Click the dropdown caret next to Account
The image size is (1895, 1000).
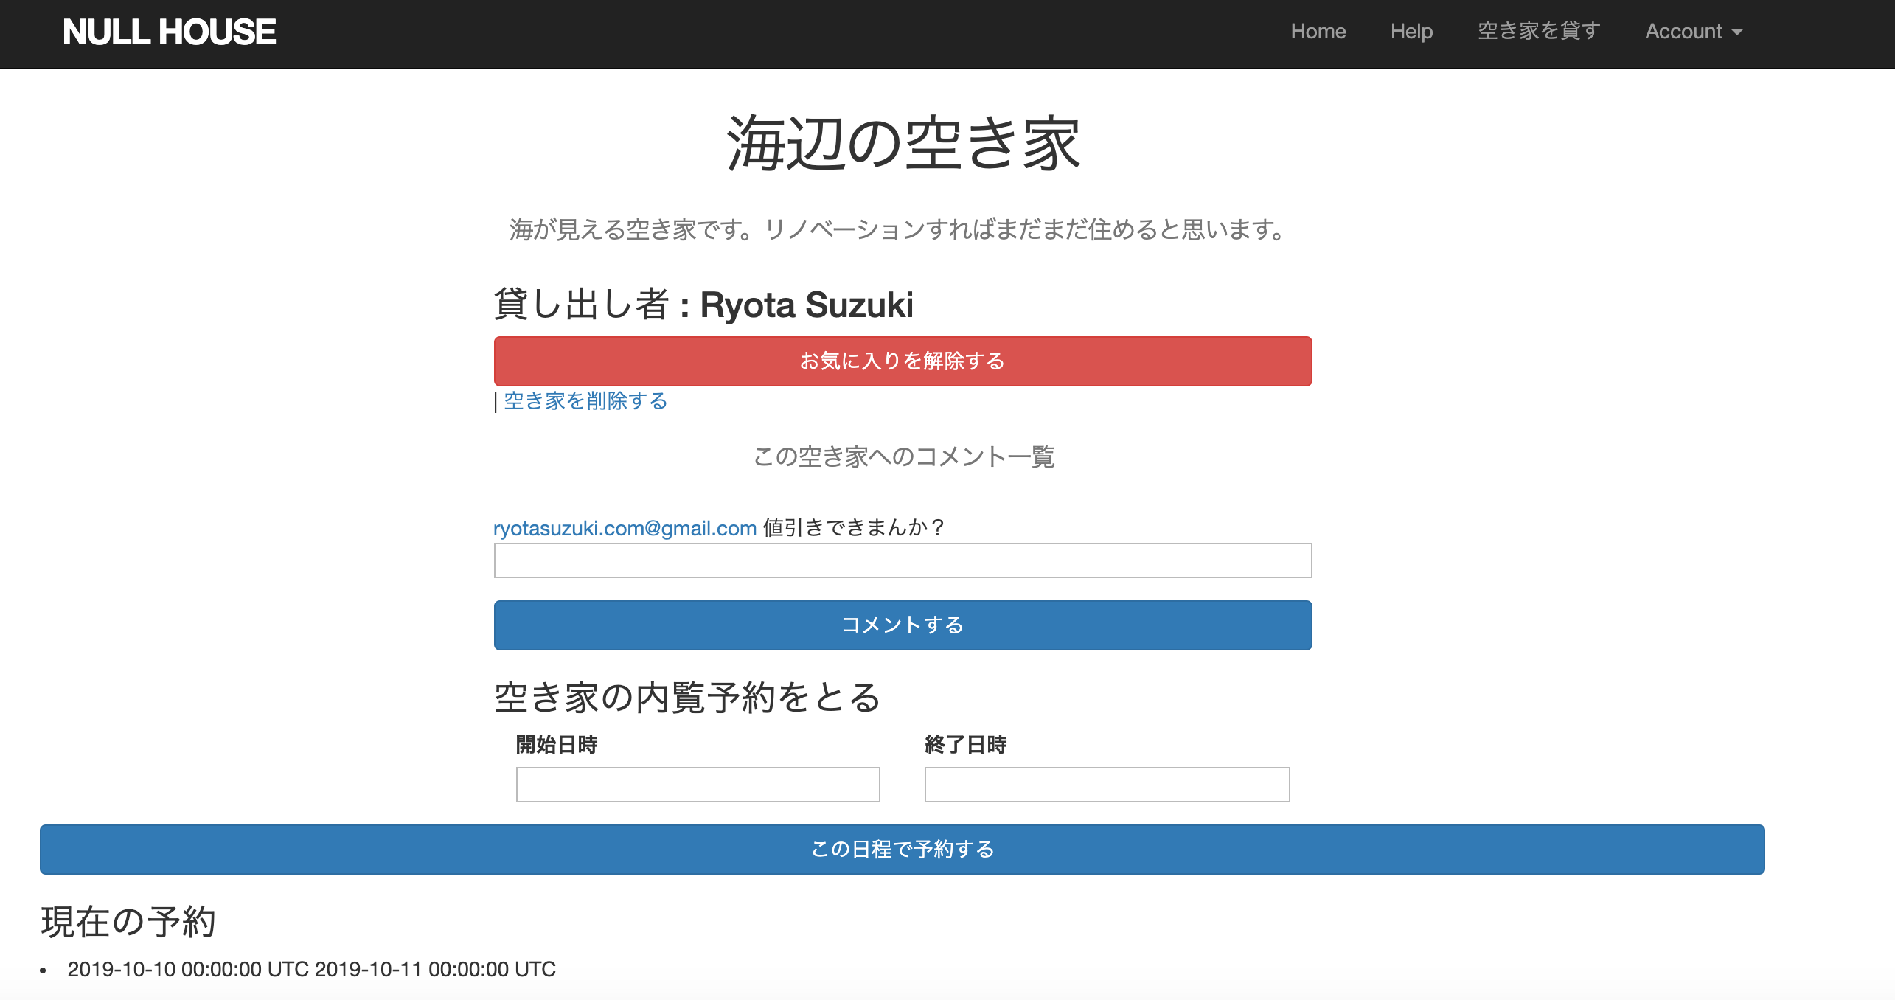pos(1738,33)
